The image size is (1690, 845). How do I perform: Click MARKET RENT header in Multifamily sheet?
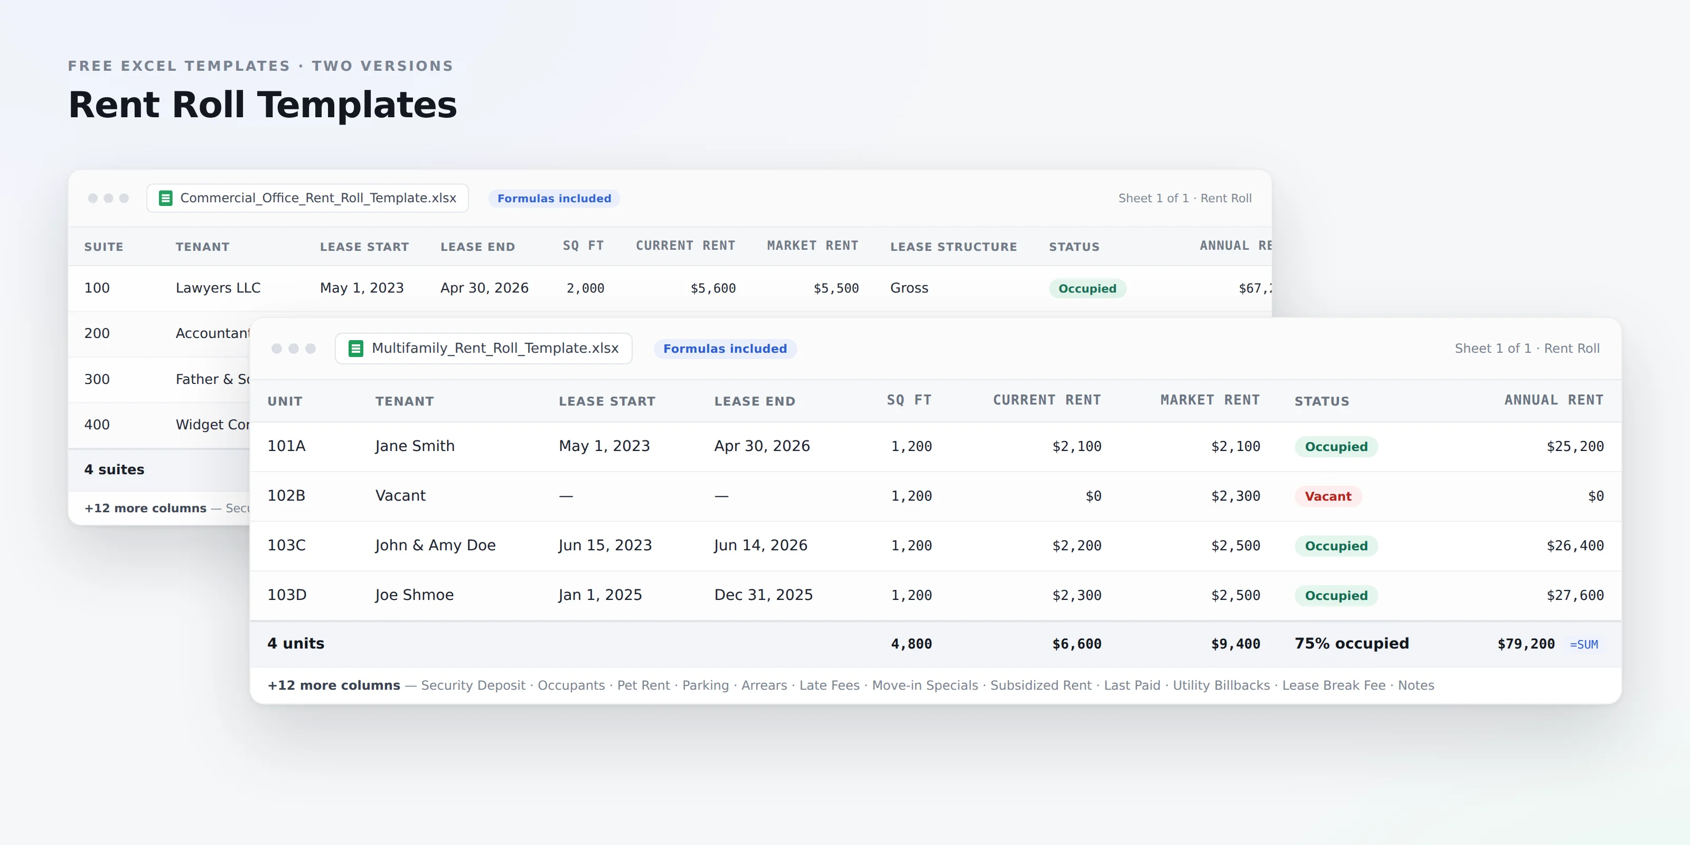click(1210, 400)
